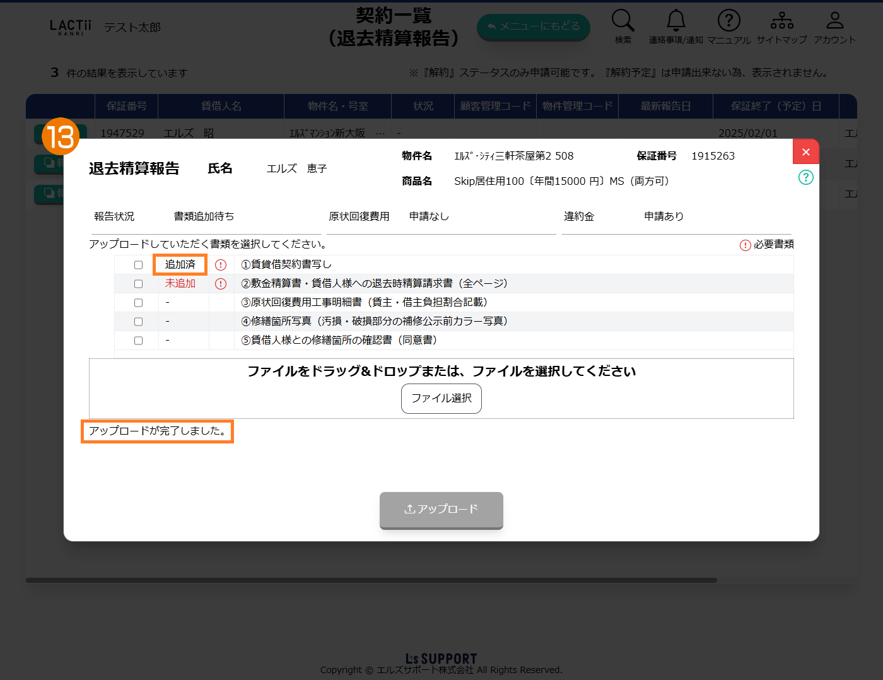Open the account user icon
This screenshot has width=883, height=680.
834,21
